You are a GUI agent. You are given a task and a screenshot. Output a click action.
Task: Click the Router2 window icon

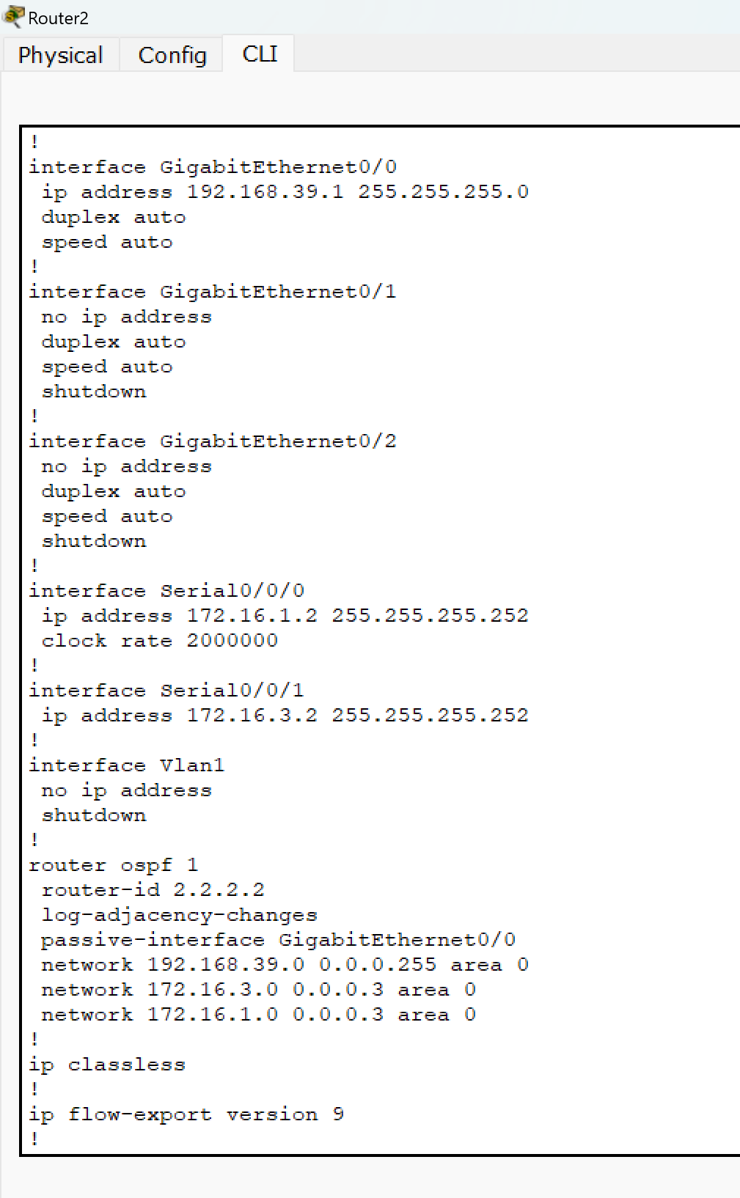13,16
